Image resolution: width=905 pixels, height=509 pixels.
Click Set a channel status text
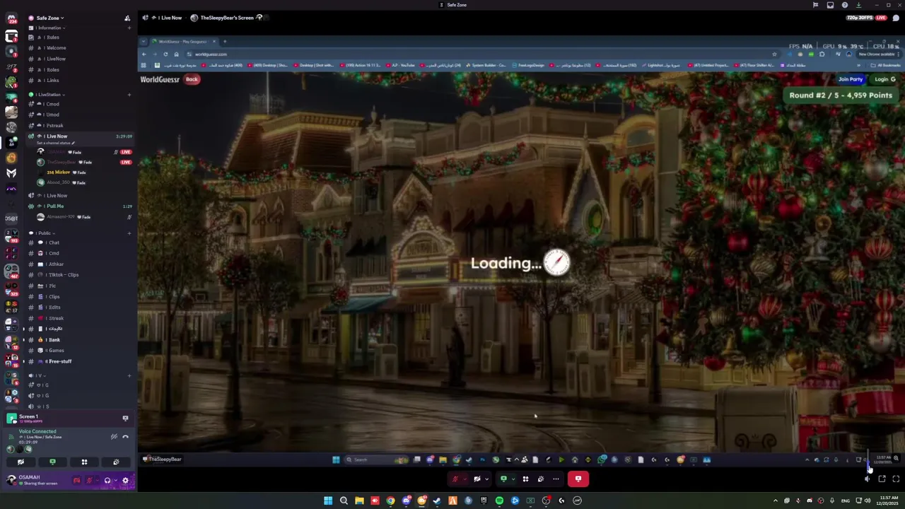54,143
